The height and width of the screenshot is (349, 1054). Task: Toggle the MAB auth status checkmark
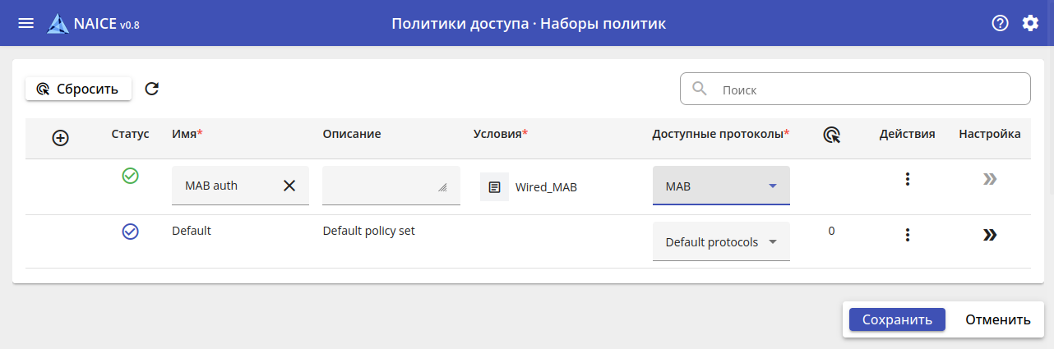click(130, 176)
